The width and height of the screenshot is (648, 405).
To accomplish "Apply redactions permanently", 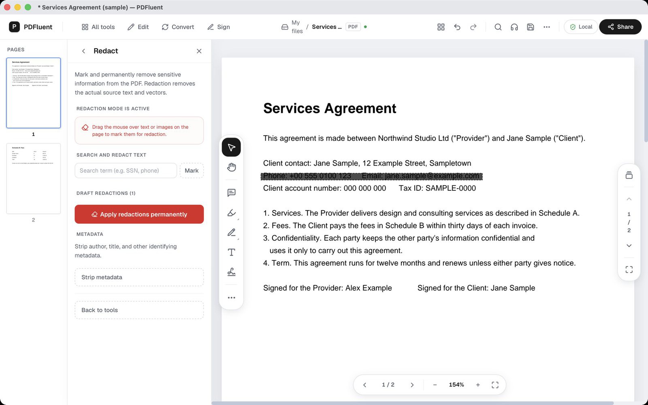I will click(x=139, y=214).
